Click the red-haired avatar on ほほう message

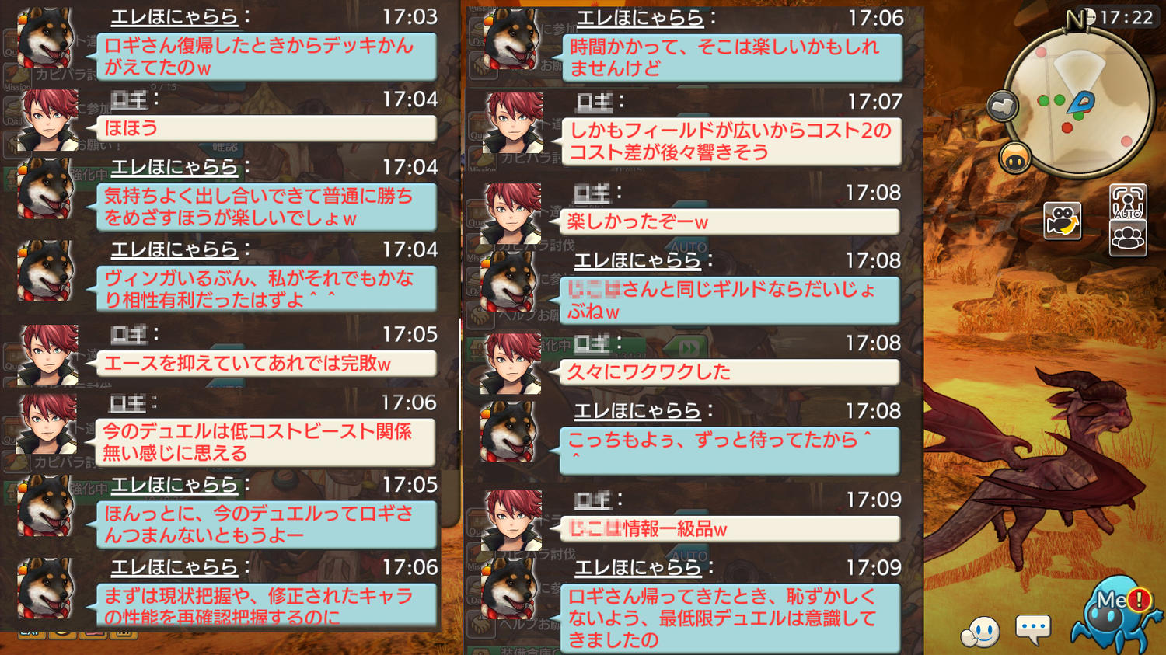tap(48, 120)
